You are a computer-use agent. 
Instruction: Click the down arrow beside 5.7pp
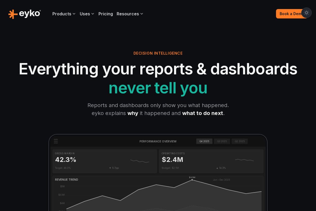pos(110,168)
